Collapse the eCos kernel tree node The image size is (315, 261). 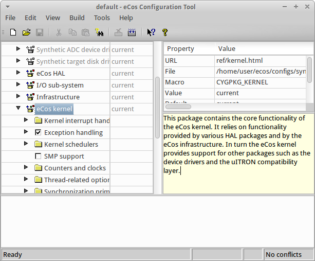click(x=18, y=108)
